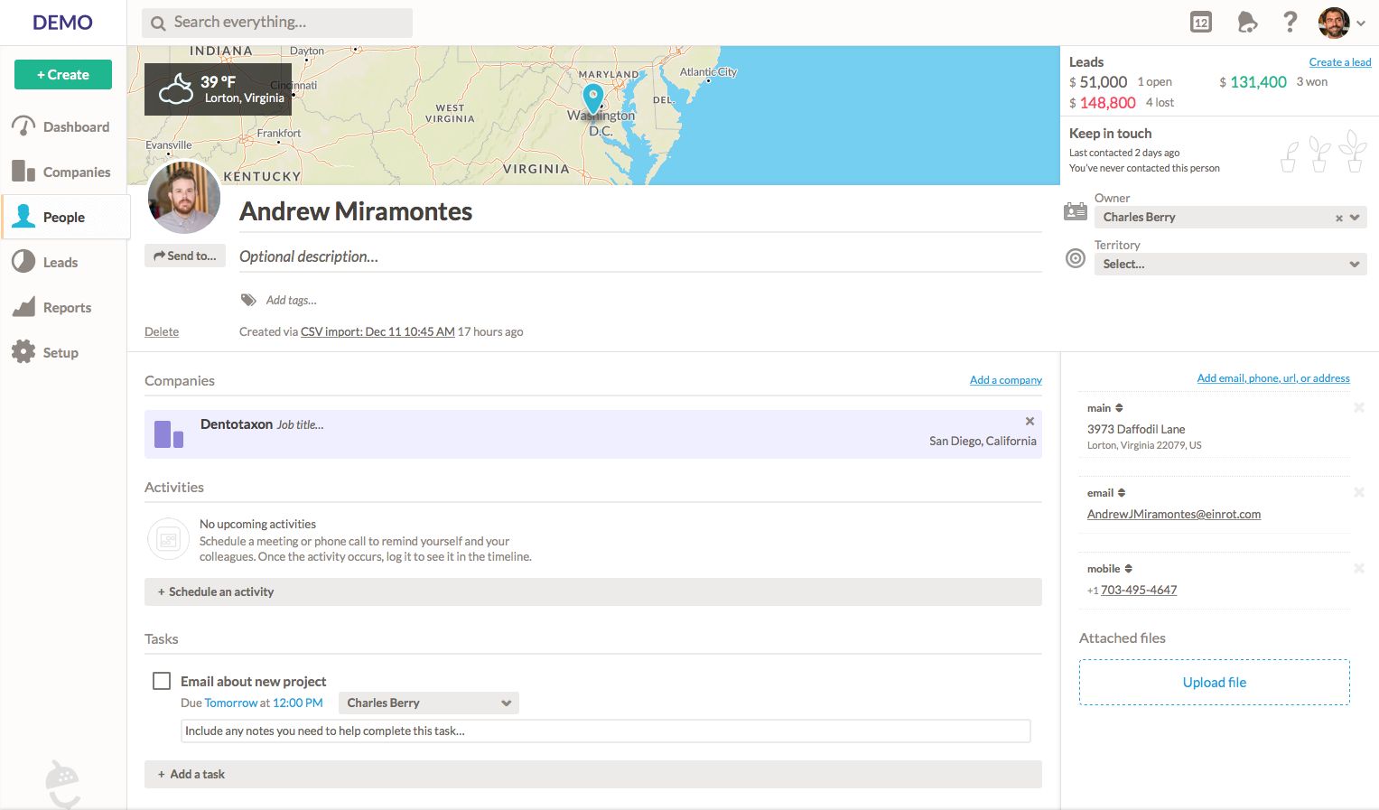This screenshot has width=1379, height=810.
Task: Click the notifications bell icon
Action: coord(1247,23)
